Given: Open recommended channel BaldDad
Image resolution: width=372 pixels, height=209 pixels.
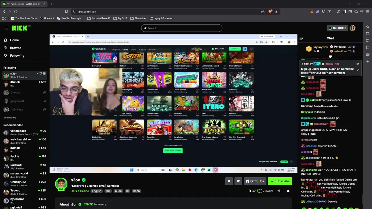Looking at the screenshot, I should 25,167.
